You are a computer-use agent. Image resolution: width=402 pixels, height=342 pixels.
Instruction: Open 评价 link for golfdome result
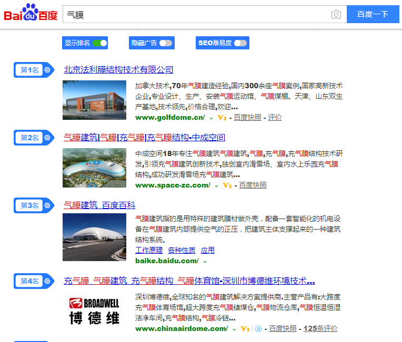pos(275,118)
